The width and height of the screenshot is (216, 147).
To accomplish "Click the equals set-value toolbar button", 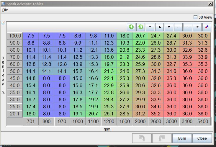I will coord(150,27).
